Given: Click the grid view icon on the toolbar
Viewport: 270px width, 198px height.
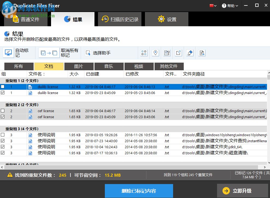Looking at the screenshot, I should 144,53.
